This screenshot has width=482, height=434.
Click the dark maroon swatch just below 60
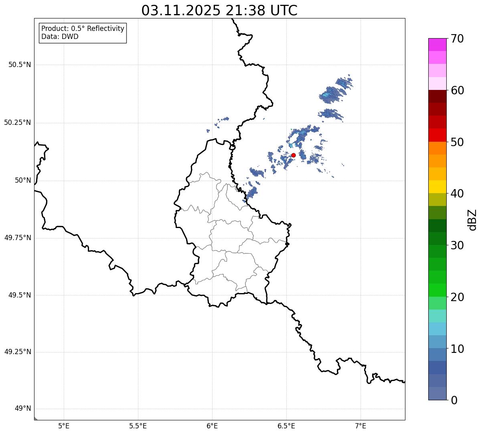tap(437, 96)
